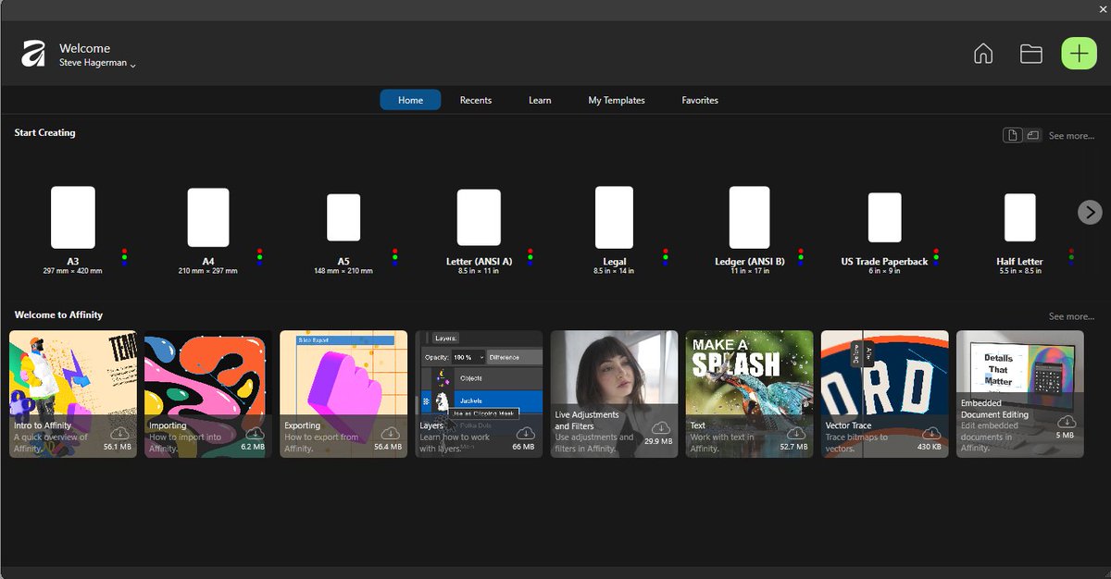This screenshot has height=579, width=1111.
Task: Click the RGB color dots beside A3
Action: 124,257
